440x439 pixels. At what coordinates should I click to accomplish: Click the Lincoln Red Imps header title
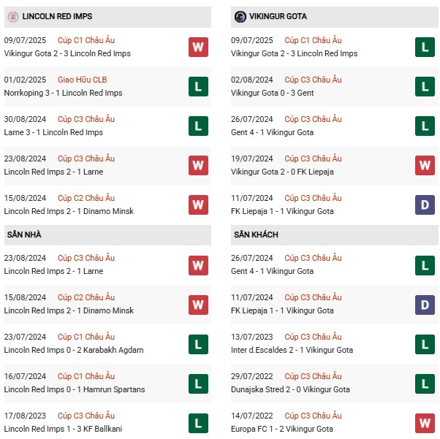[x=57, y=16]
